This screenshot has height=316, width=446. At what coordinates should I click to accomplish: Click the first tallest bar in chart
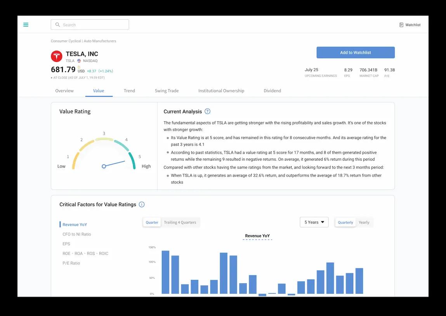click(x=165, y=272)
